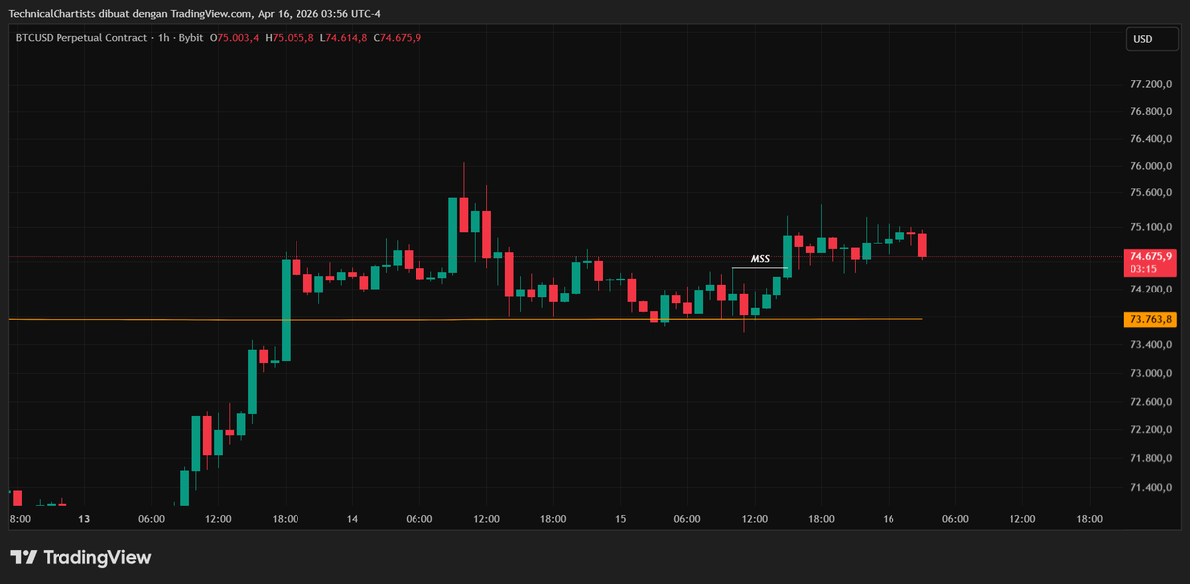
Task: Click the 72.200,0 price axis label
Action: 1152,430
